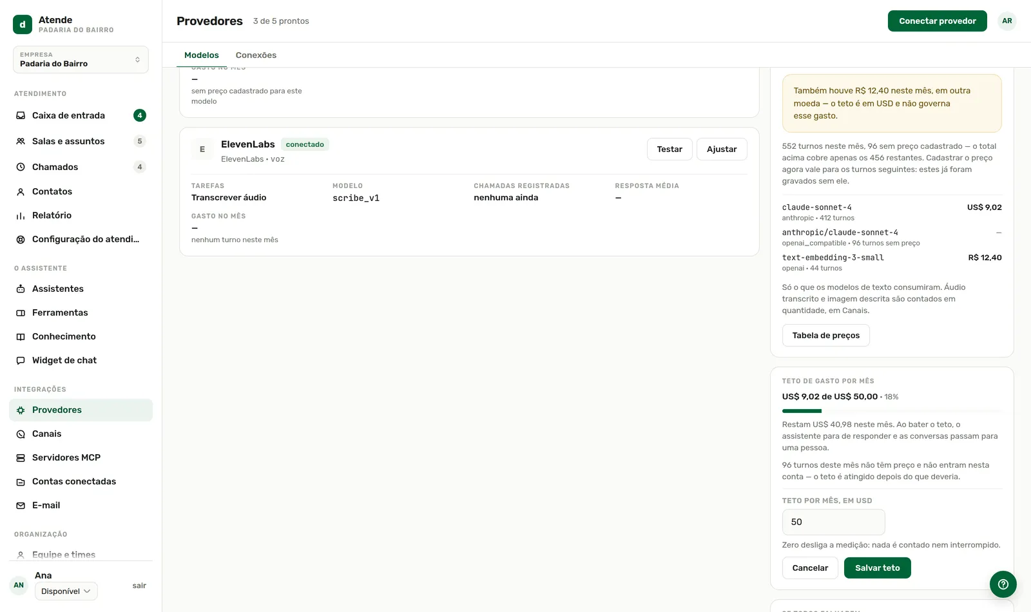
Task: Open Caixa de entrada inbox icon
Action: (21, 115)
